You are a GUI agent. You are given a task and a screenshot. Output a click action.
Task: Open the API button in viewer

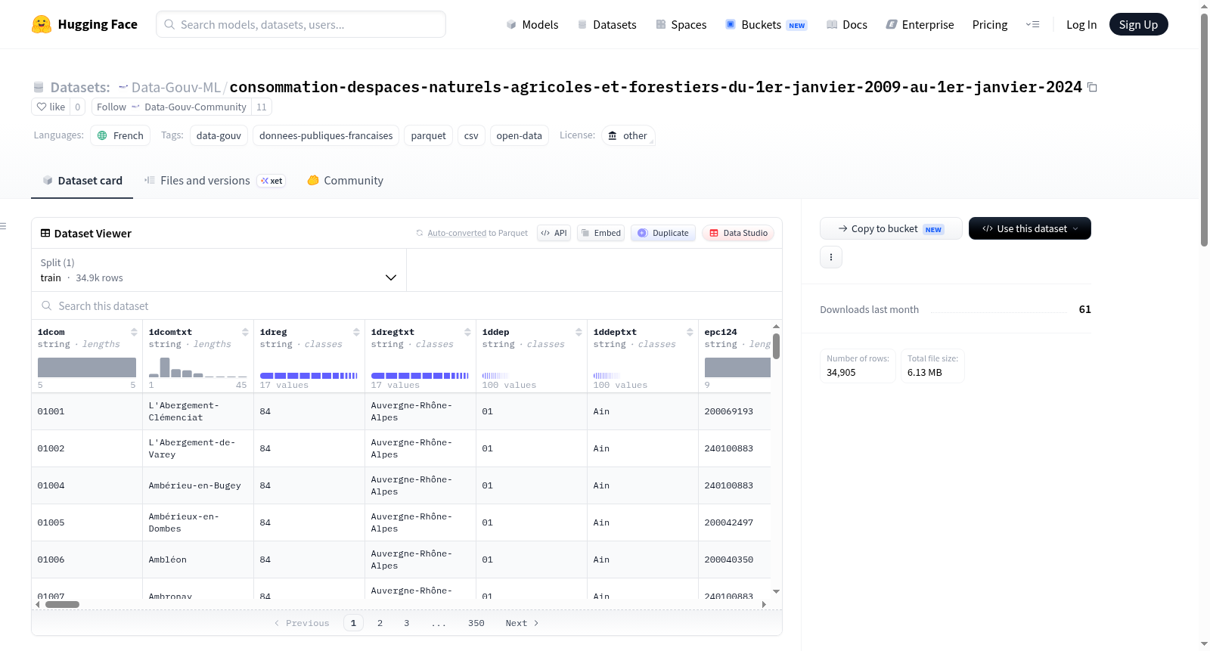coord(554,233)
